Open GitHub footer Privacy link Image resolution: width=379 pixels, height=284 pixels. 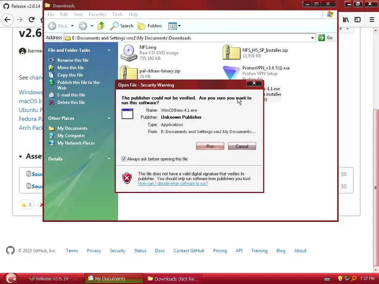click(94, 251)
